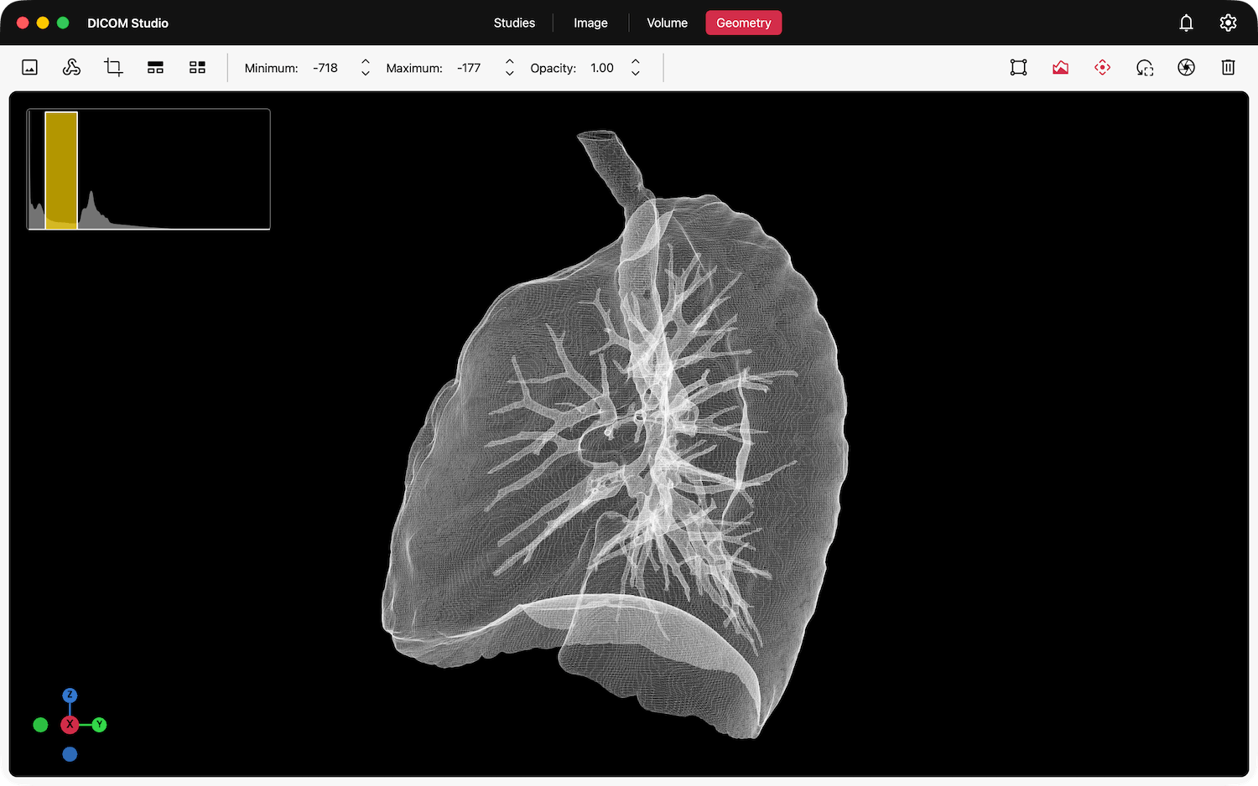Switch to the Volume tab
The height and width of the screenshot is (786, 1258).
(667, 23)
